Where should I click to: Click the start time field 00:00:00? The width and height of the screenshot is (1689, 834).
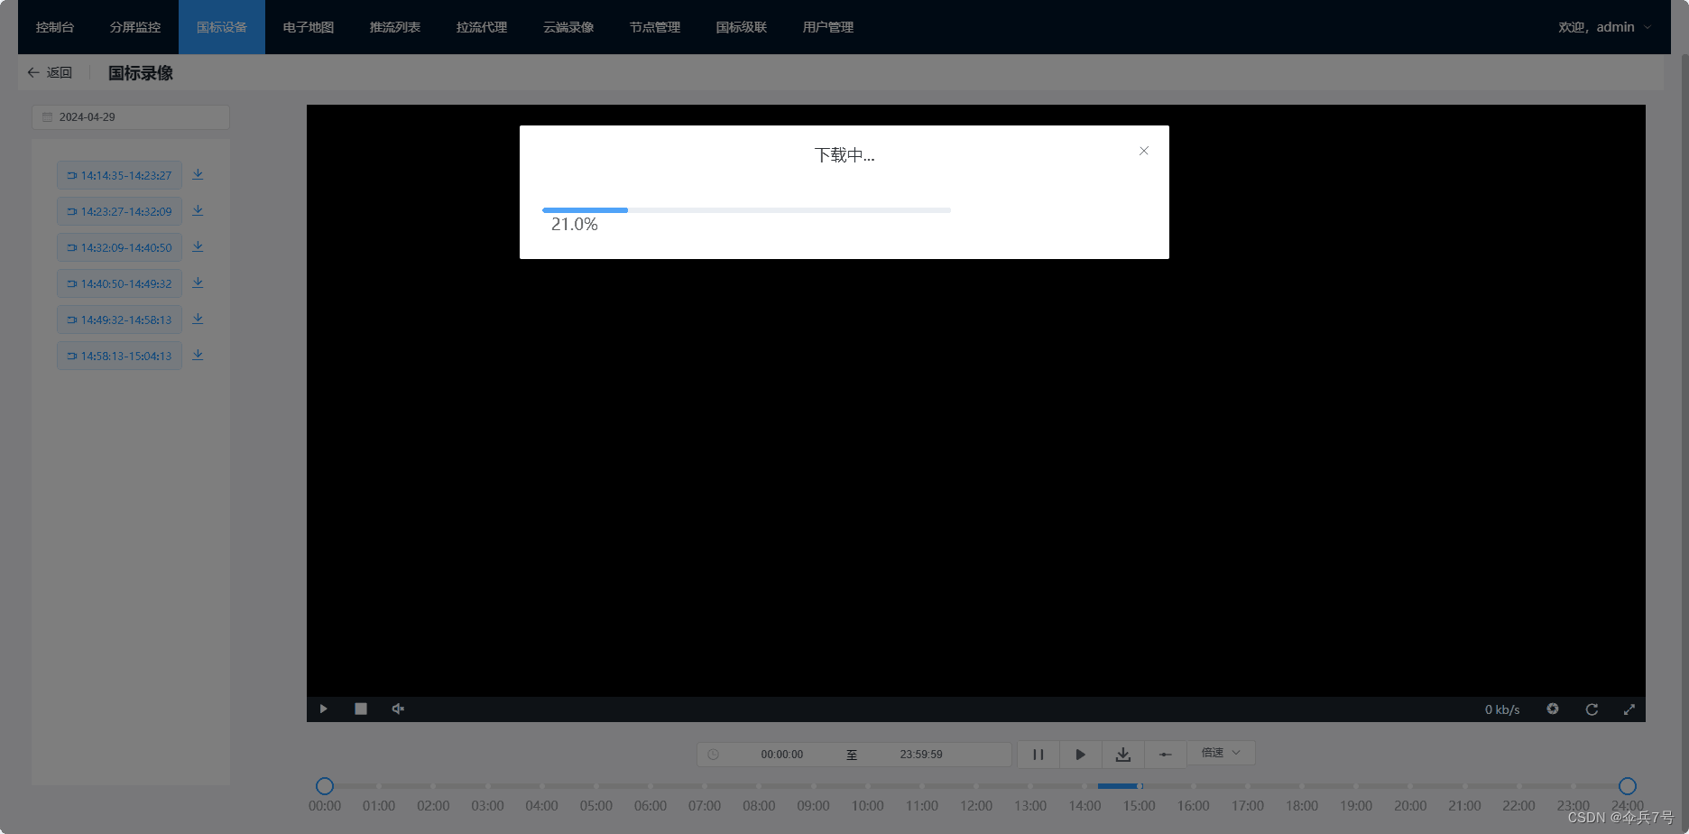[781, 755]
